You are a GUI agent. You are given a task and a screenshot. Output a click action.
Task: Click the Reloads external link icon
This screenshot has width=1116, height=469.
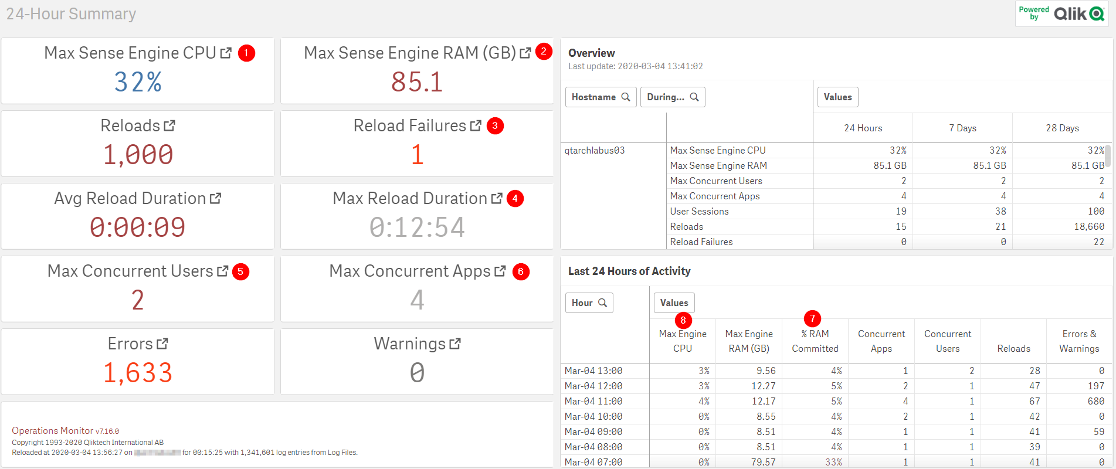(169, 126)
